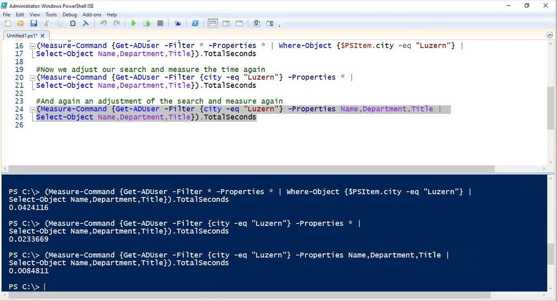This screenshot has height=301, width=557.
Task: Save the current script
Action: [x=34, y=23]
